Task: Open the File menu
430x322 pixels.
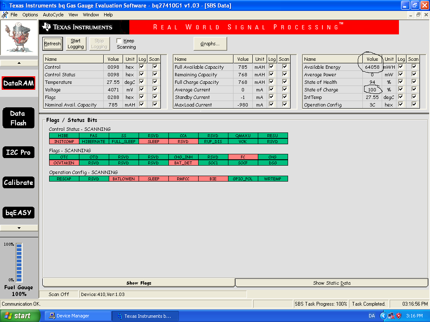Action: coord(14,15)
